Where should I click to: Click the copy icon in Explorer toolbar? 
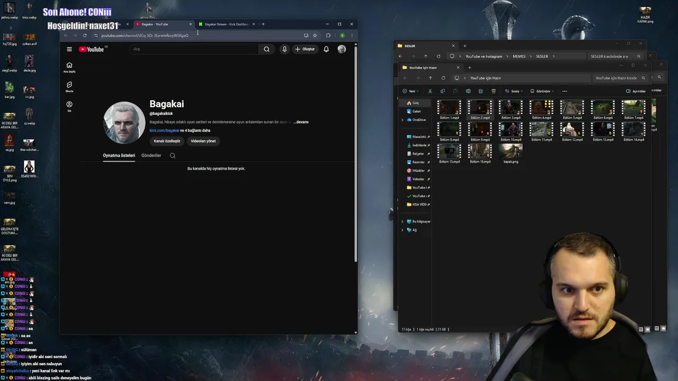[443, 91]
